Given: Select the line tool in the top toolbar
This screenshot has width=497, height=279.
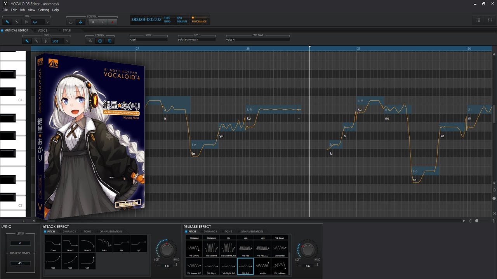Looking at the screenshot, I should click(17, 22).
